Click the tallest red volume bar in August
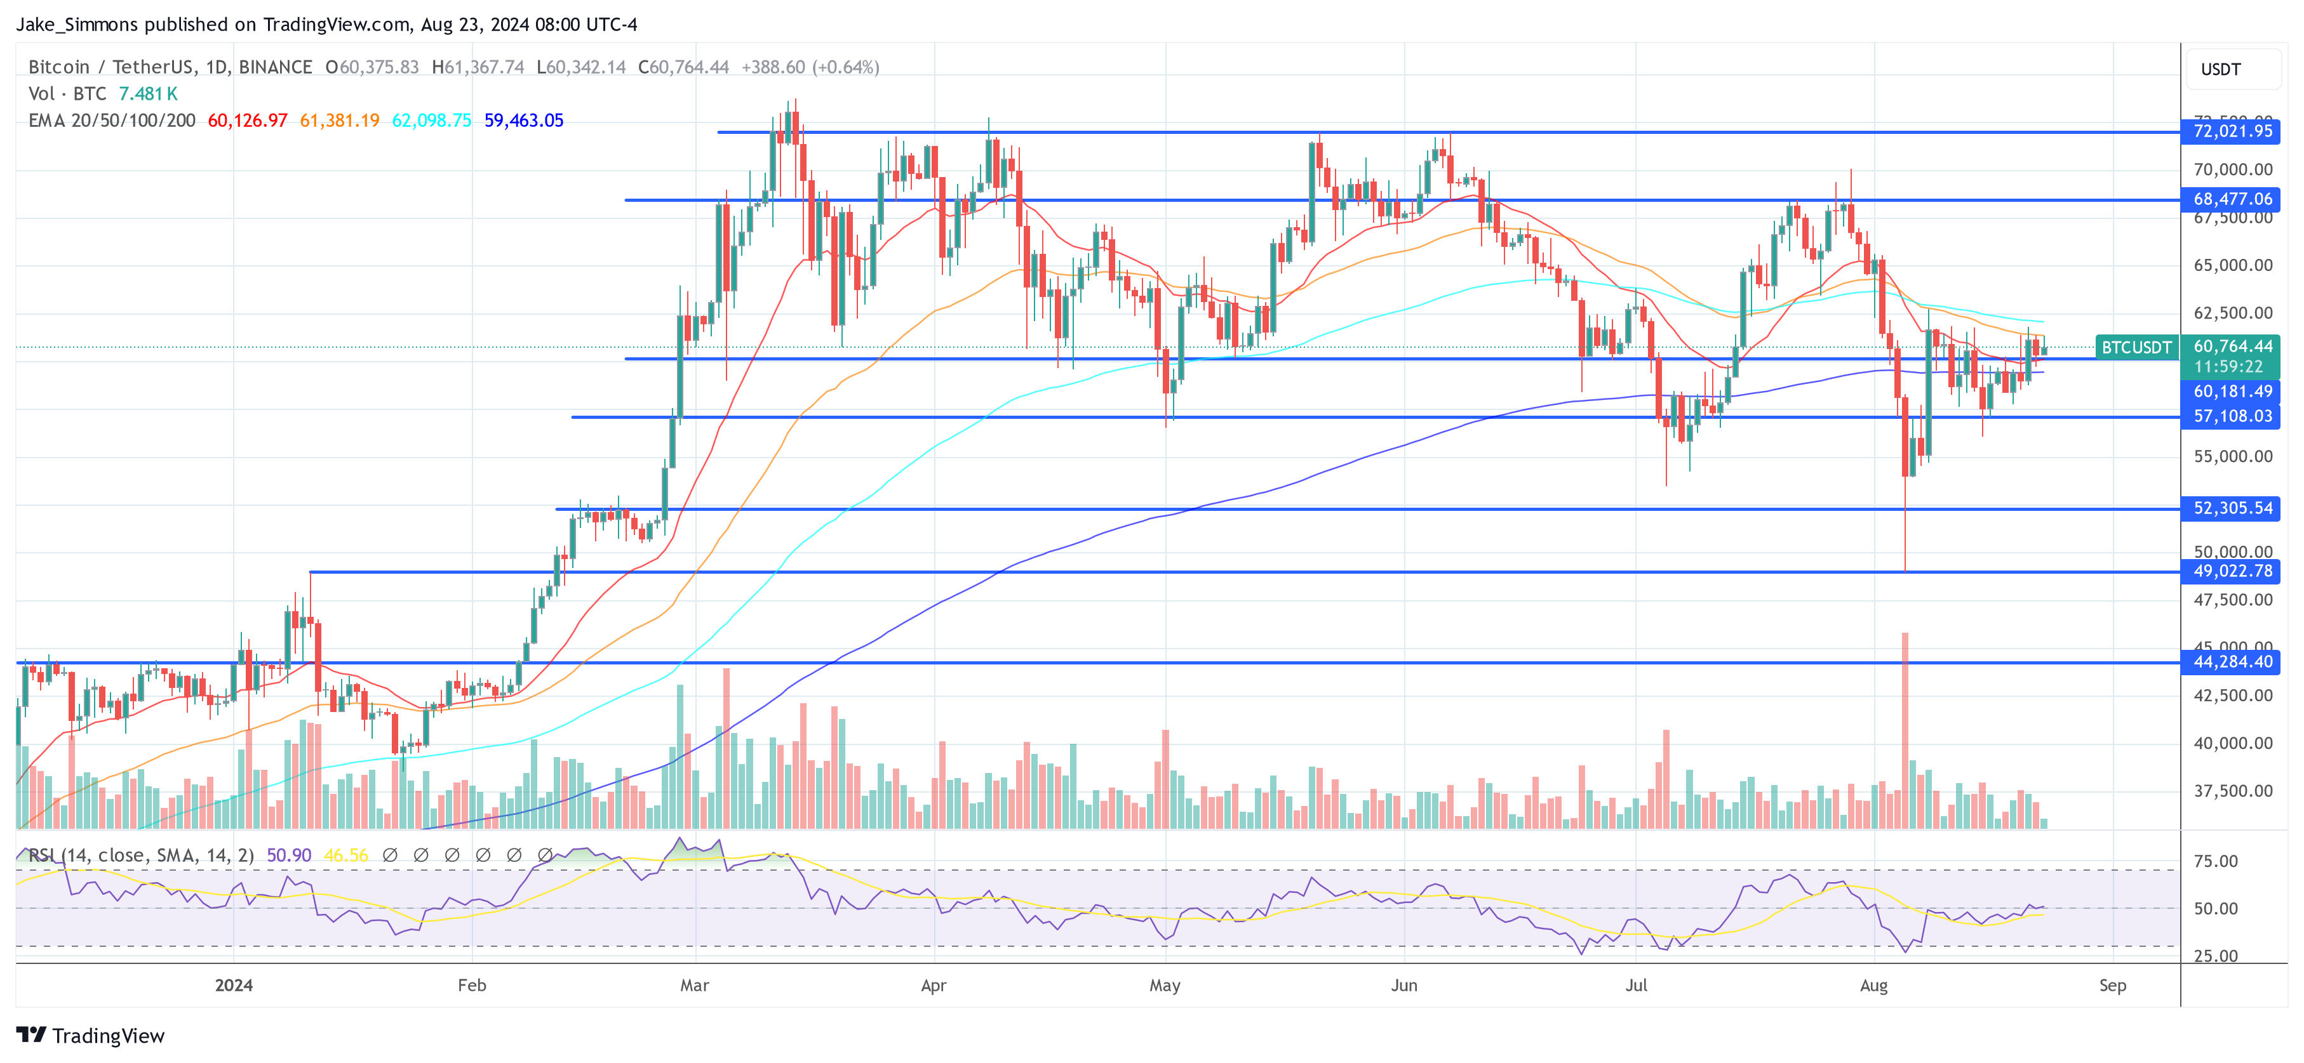 1905,730
